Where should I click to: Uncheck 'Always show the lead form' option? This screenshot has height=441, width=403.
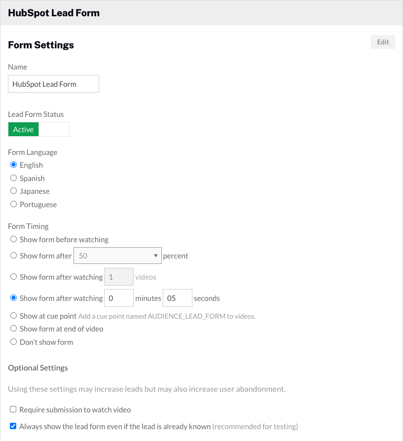[13, 426]
